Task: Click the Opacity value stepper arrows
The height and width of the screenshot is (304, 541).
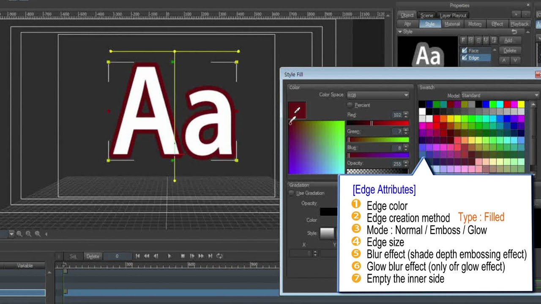Action: [x=406, y=163]
